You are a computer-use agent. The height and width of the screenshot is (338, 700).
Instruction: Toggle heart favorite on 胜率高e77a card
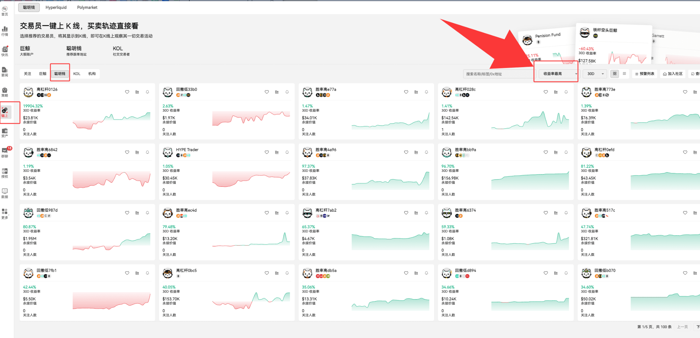(406, 92)
